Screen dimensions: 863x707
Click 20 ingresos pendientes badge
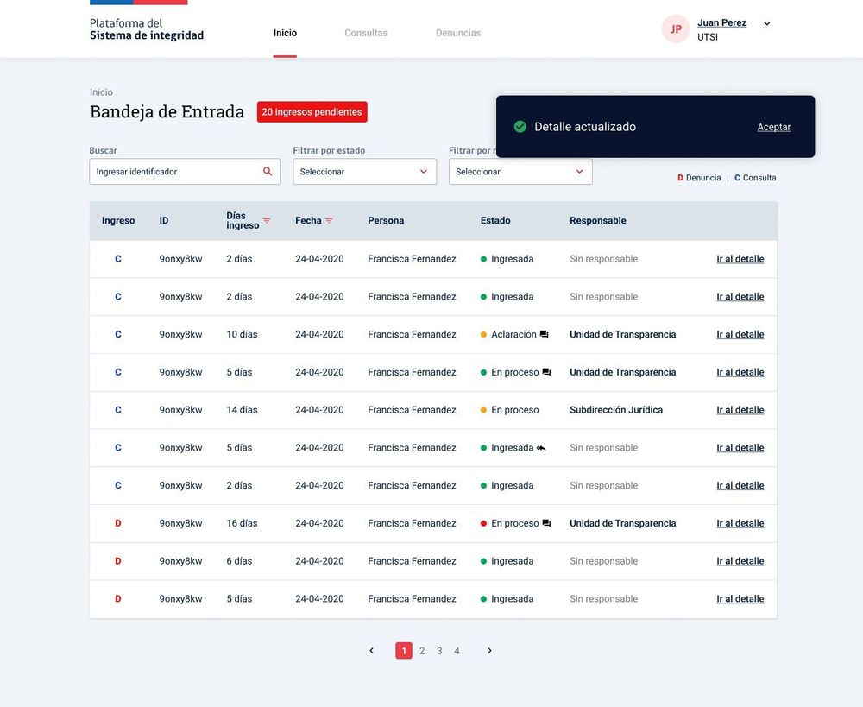(x=312, y=111)
